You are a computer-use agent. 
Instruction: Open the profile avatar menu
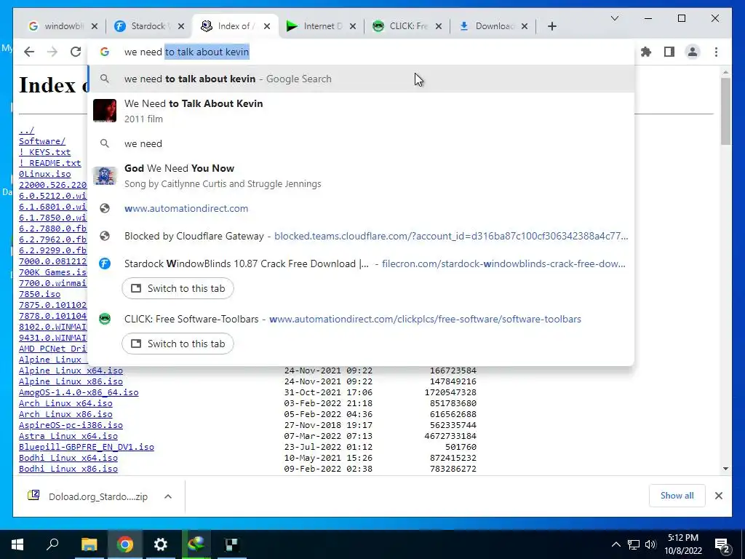pos(693,52)
